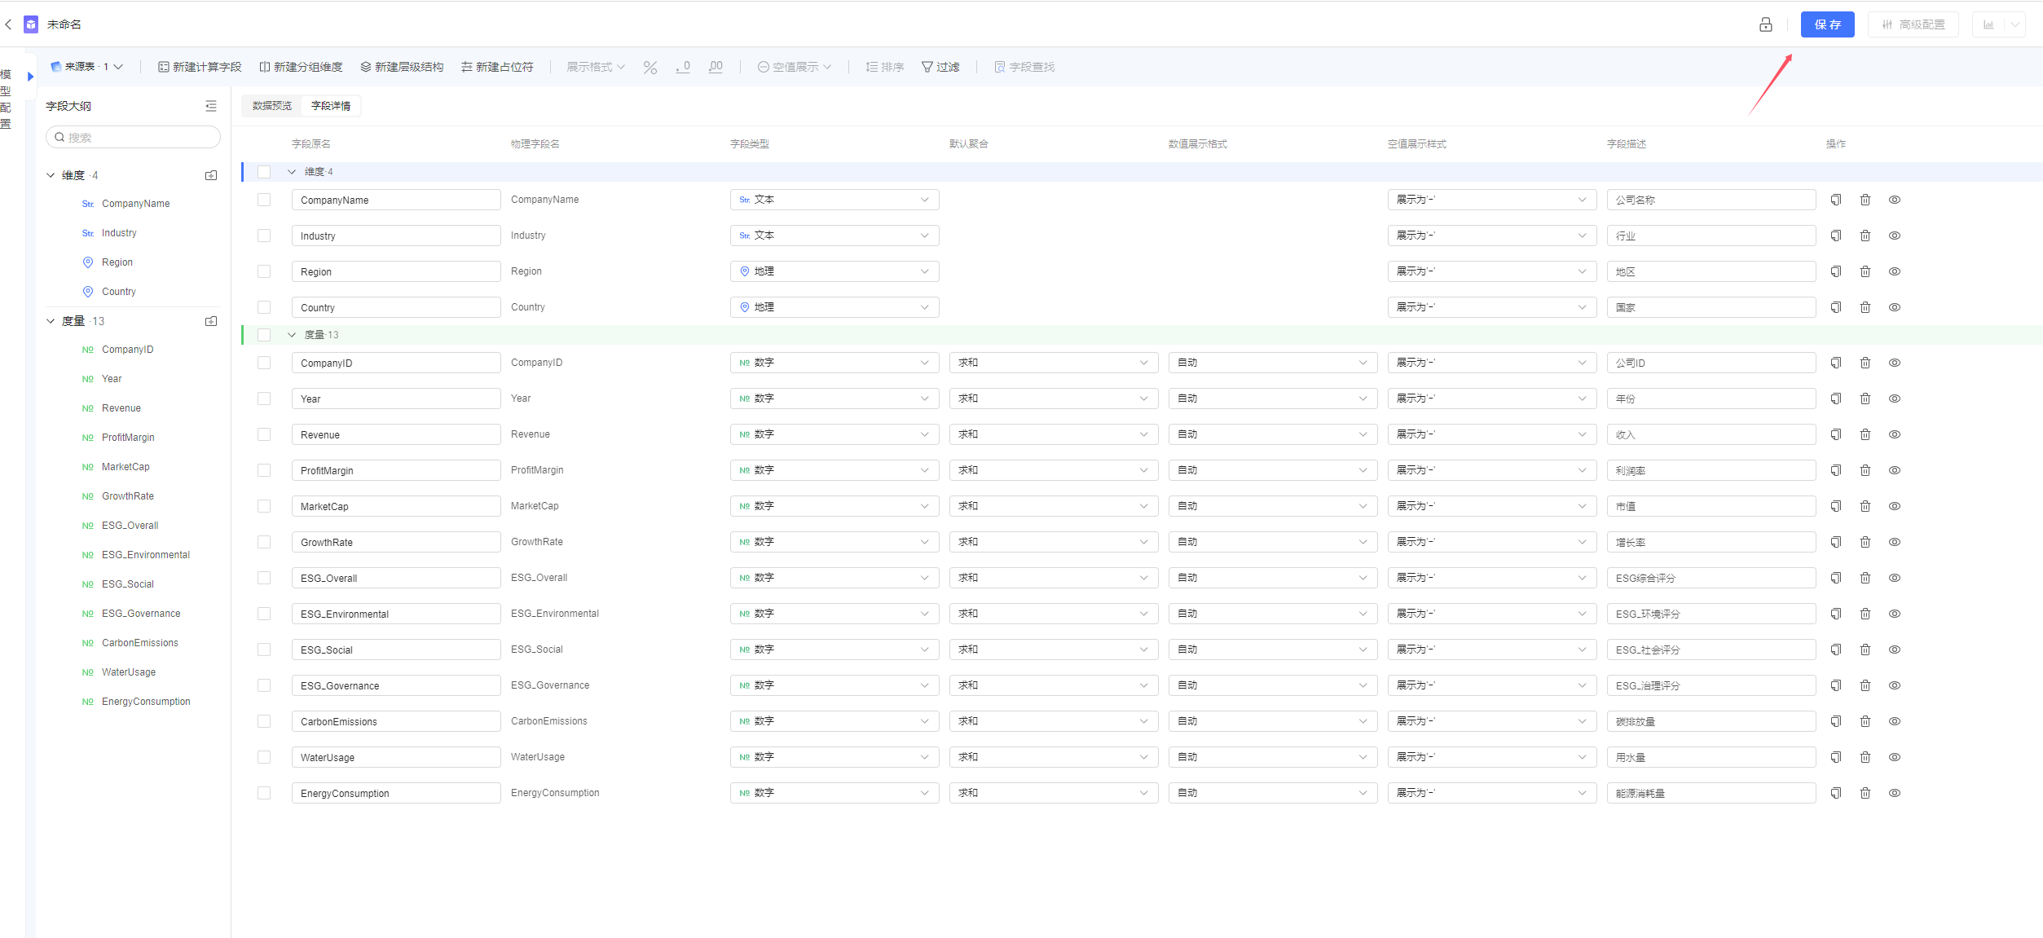This screenshot has width=2043, height=938.
Task: Switch to the 数据预览 tab
Action: coord(272,106)
